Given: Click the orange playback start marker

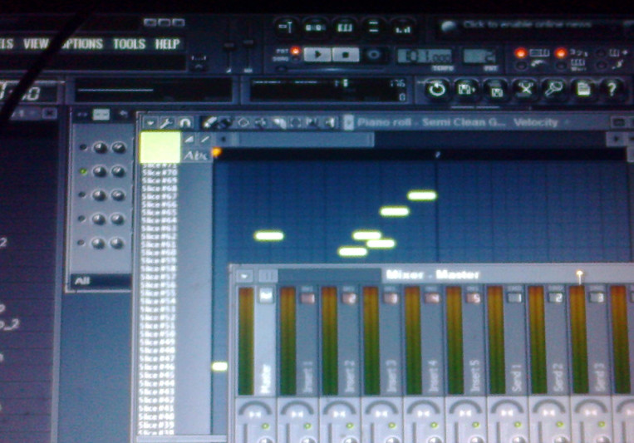Looking at the screenshot, I should (x=216, y=152).
